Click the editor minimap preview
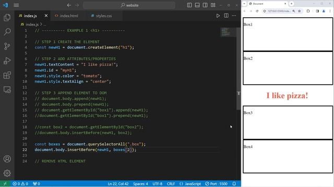334x187 pixels. [x=228, y=32]
